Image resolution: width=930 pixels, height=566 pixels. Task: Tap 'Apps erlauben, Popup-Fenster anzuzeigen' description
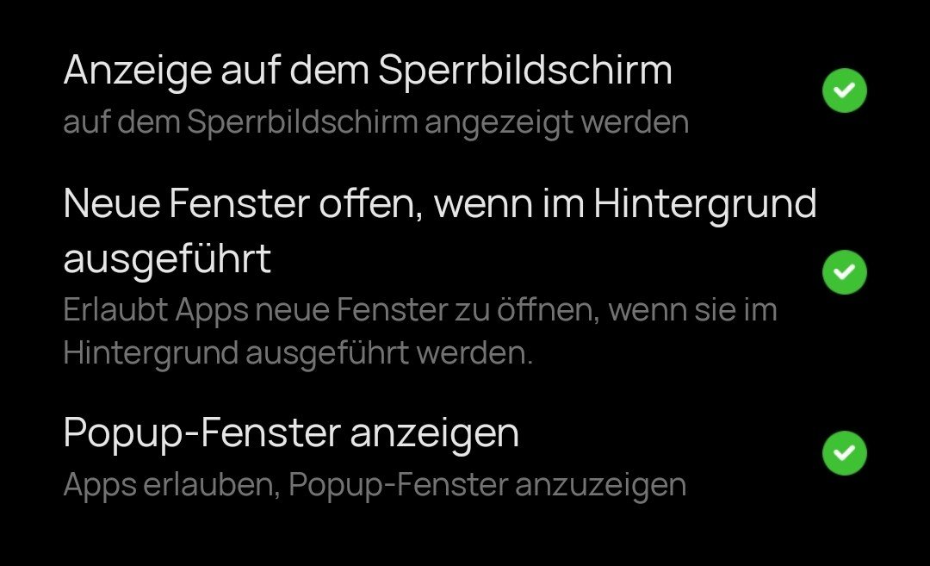[375, 485]
